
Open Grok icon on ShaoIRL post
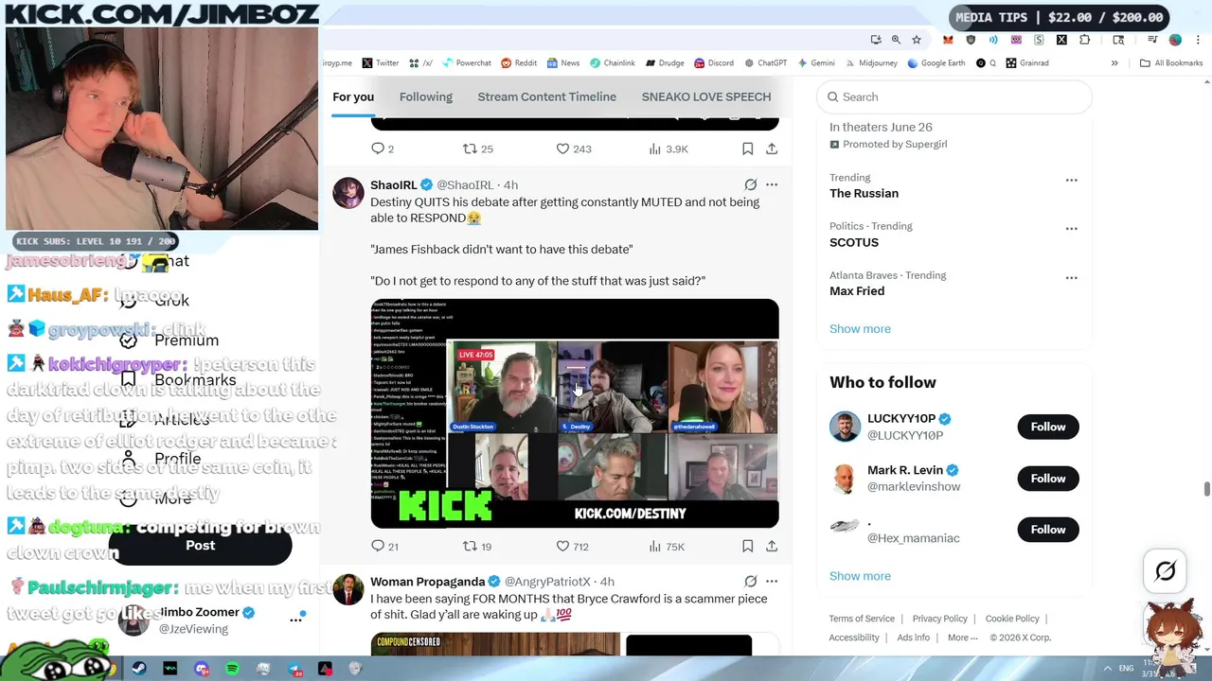click(x=750, y=184)
